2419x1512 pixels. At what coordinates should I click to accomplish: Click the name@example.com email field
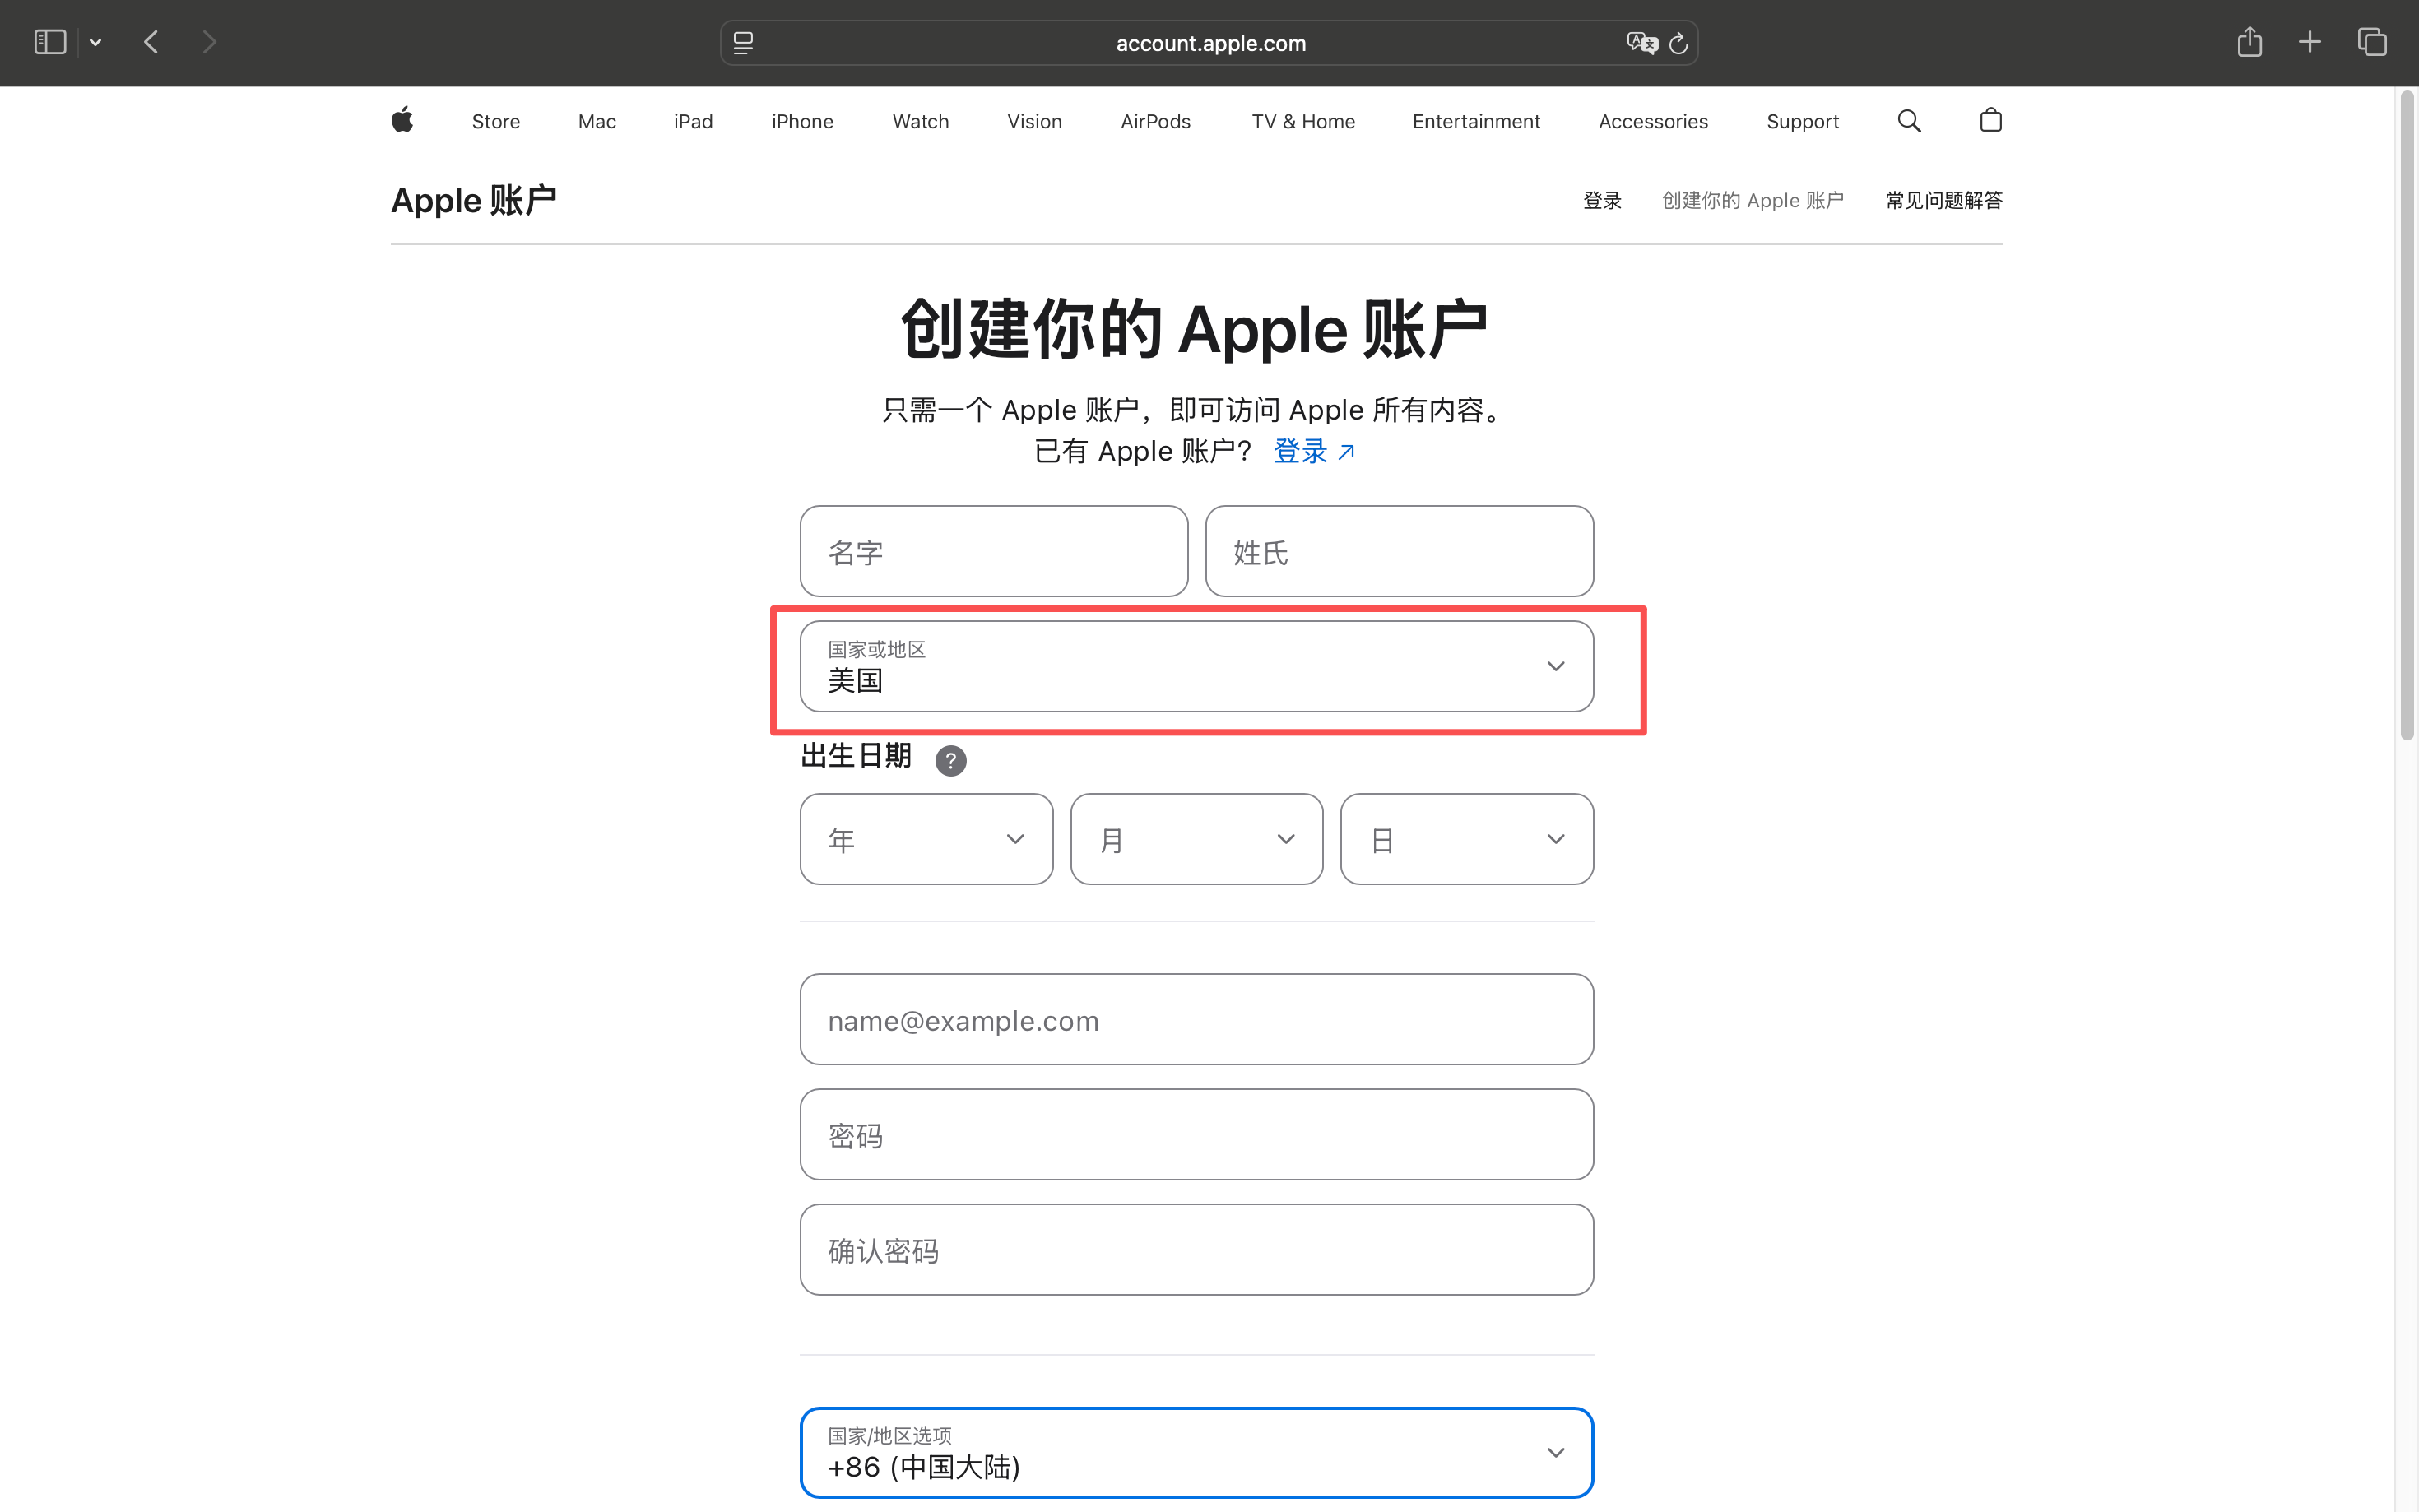1196,1020
